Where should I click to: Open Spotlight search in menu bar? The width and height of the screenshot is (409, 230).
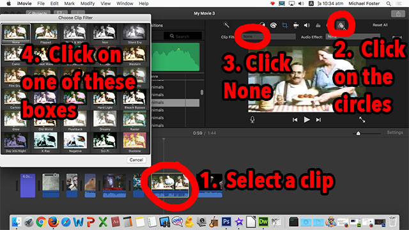389,3
